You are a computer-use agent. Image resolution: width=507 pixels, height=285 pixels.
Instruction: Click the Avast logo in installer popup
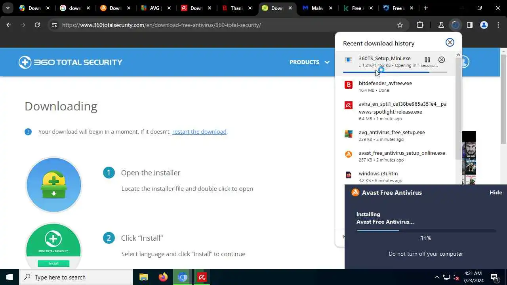[355, 192]
